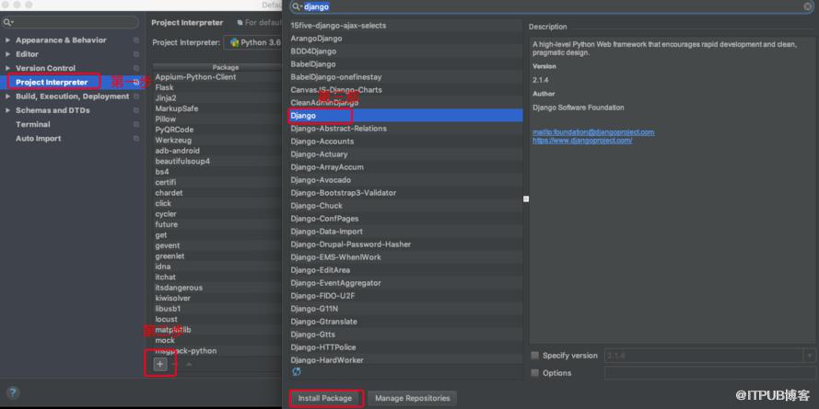Open the djangoproject.com website link
819x409 pixels.
582,140
